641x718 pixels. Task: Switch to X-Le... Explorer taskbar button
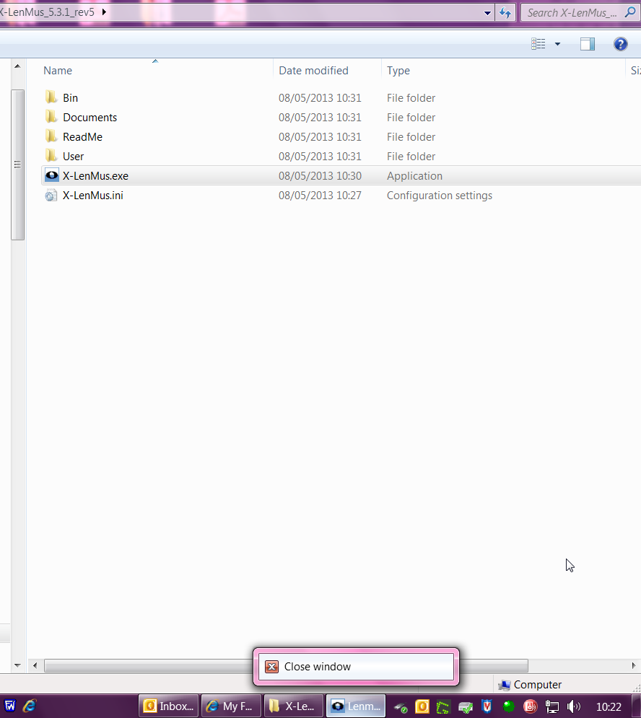point(294,706)
